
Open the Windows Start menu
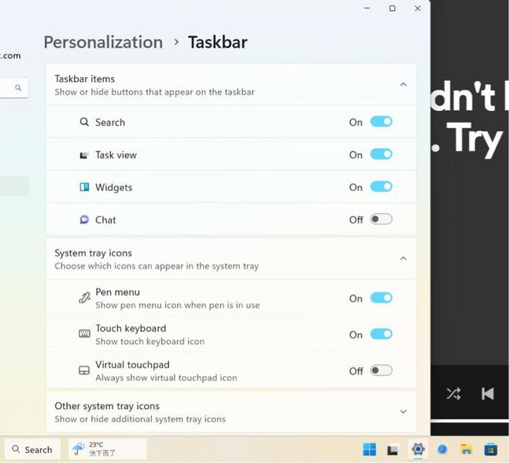[369, 449]
